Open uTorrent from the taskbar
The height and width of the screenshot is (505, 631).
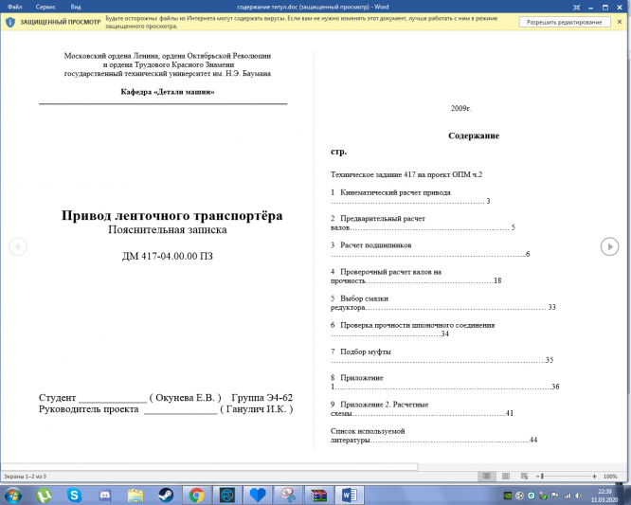(44, 495)
